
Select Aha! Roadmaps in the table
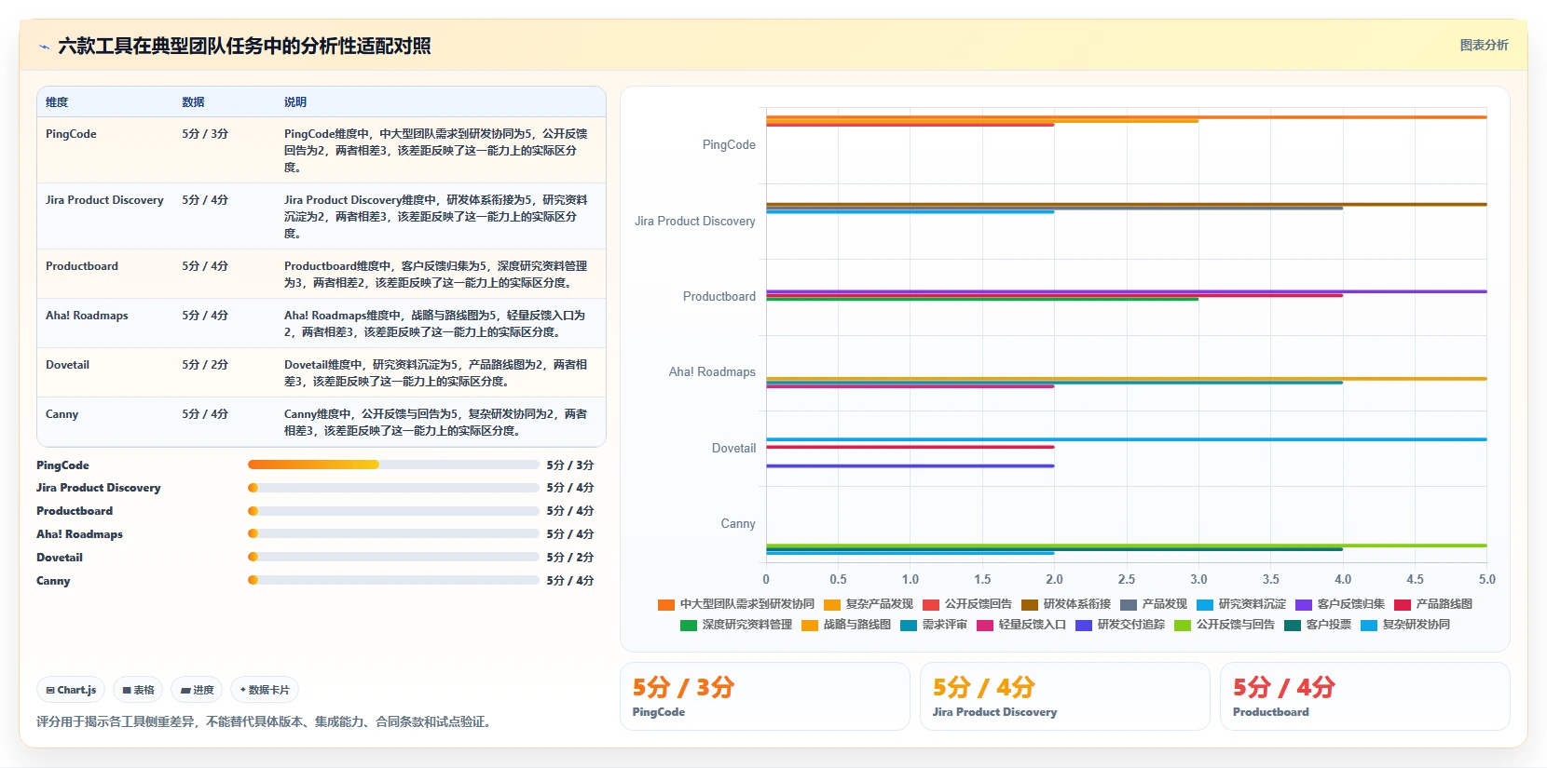[x=87, y=316]
